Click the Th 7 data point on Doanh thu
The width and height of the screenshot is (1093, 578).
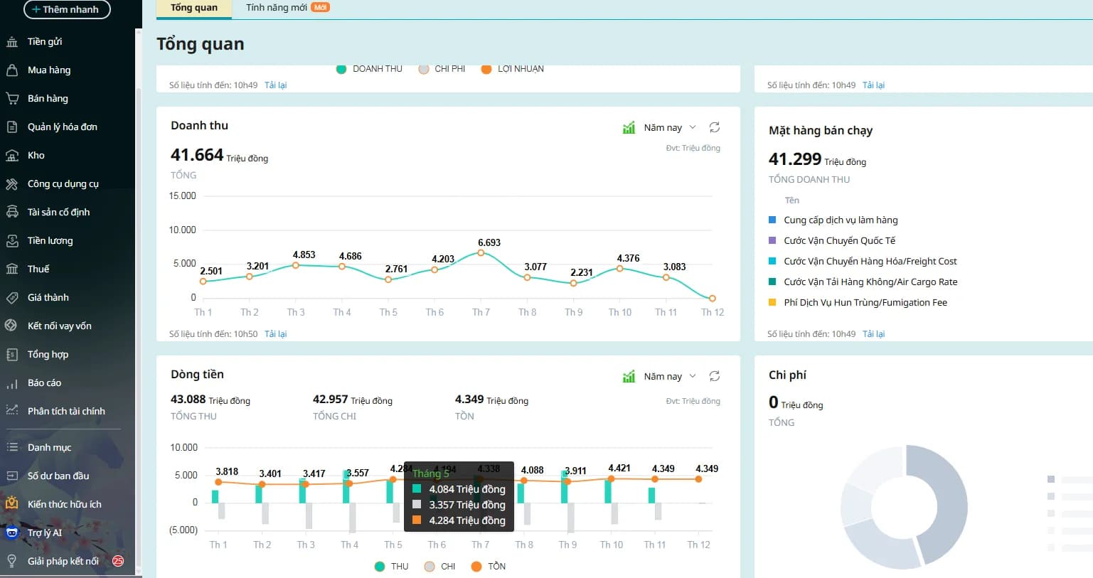(481, 252)
